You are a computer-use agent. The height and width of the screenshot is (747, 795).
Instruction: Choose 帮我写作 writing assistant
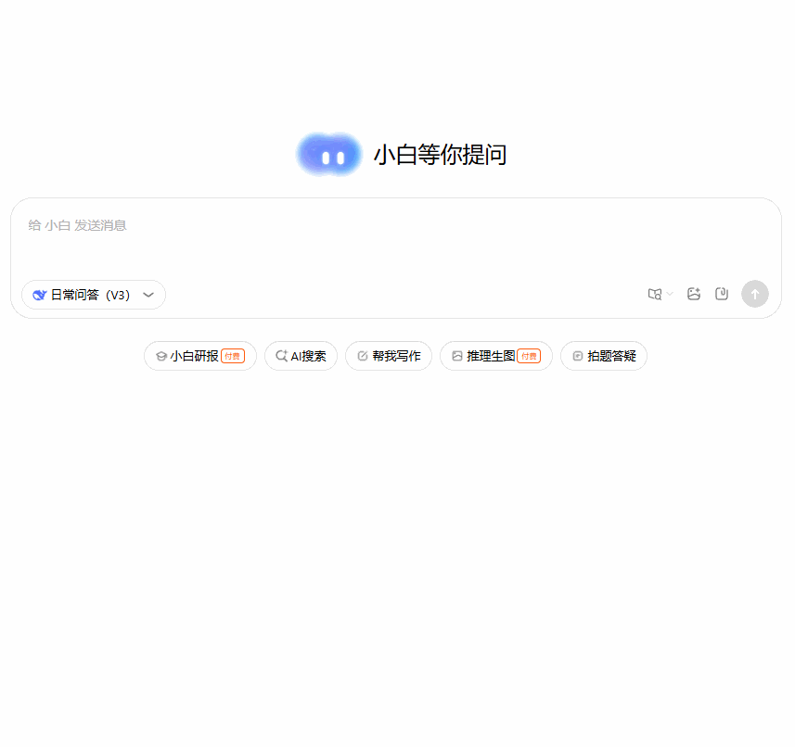388,355
